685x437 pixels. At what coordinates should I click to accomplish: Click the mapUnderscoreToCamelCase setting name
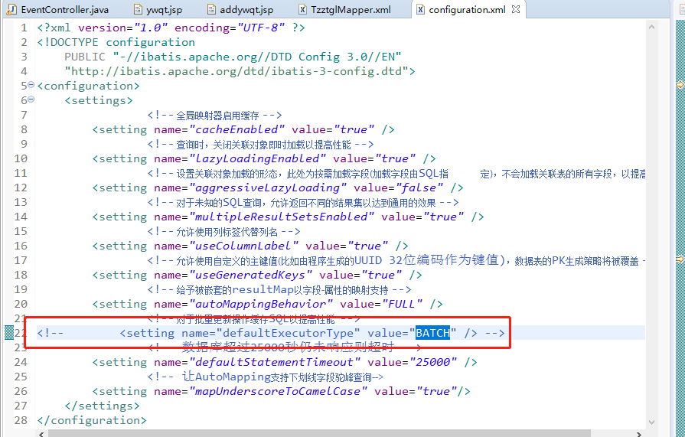tap(279, 391)
